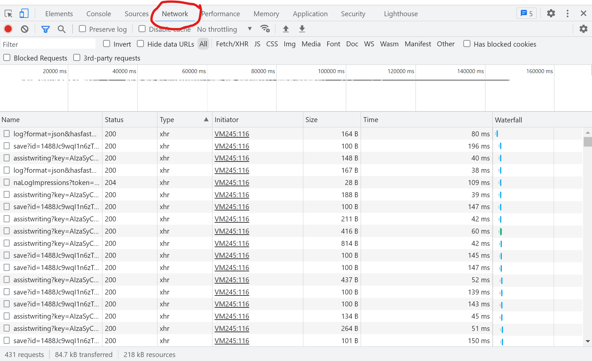
Task: Click the request list scrollbar thumb
Action: (x=588, y=141)
